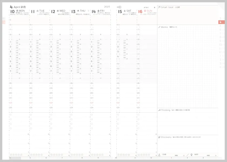
Task: Tick the first checkbox in Saturday's task list
Action: click(x=118, y=115)
